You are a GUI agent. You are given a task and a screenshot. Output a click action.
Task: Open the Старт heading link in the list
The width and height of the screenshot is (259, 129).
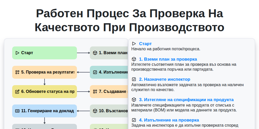pyautogui.click(x=145, y=44)
